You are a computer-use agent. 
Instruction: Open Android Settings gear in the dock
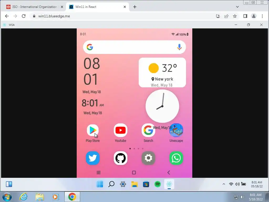pyautogui.click(x=148, y=158)
